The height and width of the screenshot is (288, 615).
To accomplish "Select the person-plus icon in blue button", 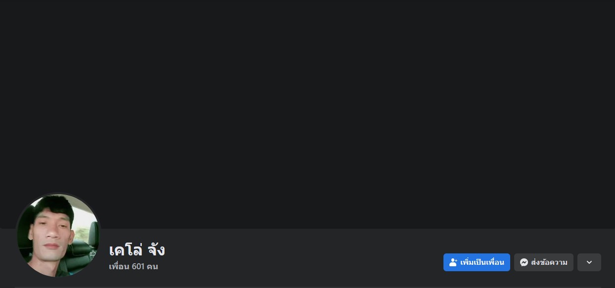I will 453,262.
